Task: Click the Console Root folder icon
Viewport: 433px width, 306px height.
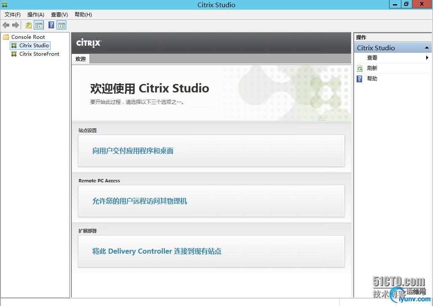Action: pyautogui.click(x=6, y=37)
